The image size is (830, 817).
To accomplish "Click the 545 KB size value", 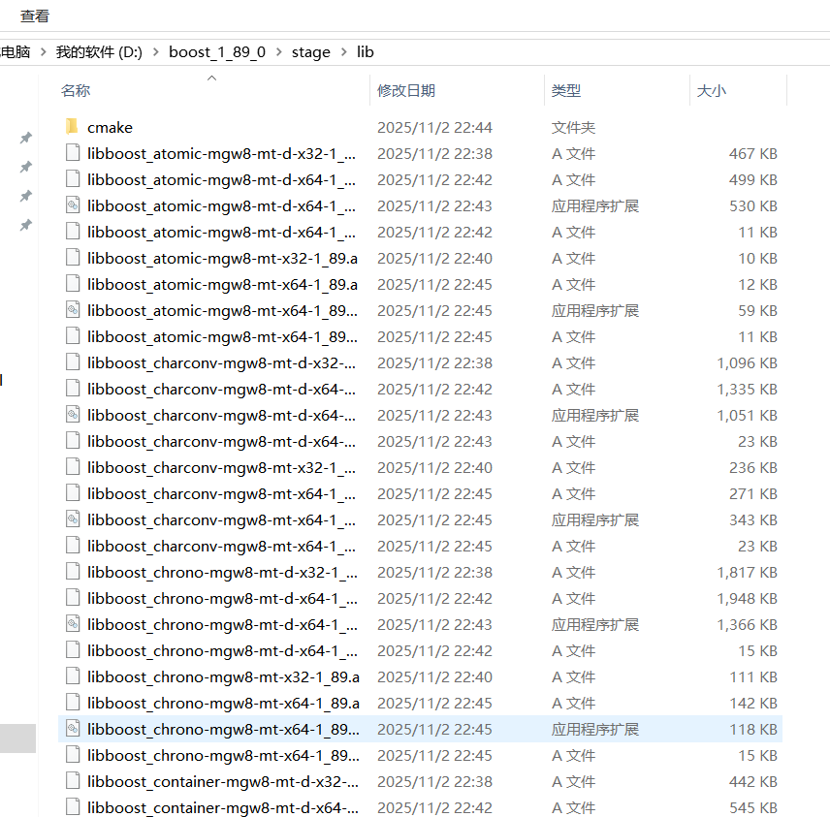I will [752, 808].
